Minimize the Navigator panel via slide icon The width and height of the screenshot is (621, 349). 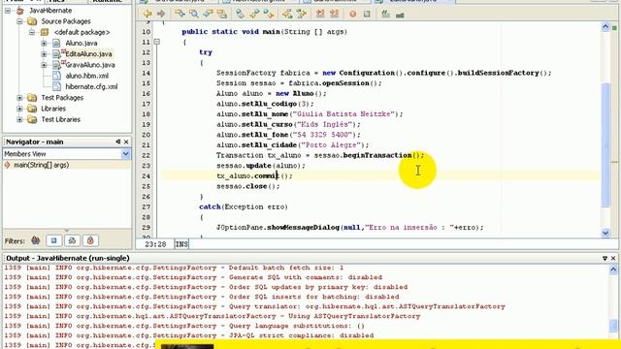118,142
